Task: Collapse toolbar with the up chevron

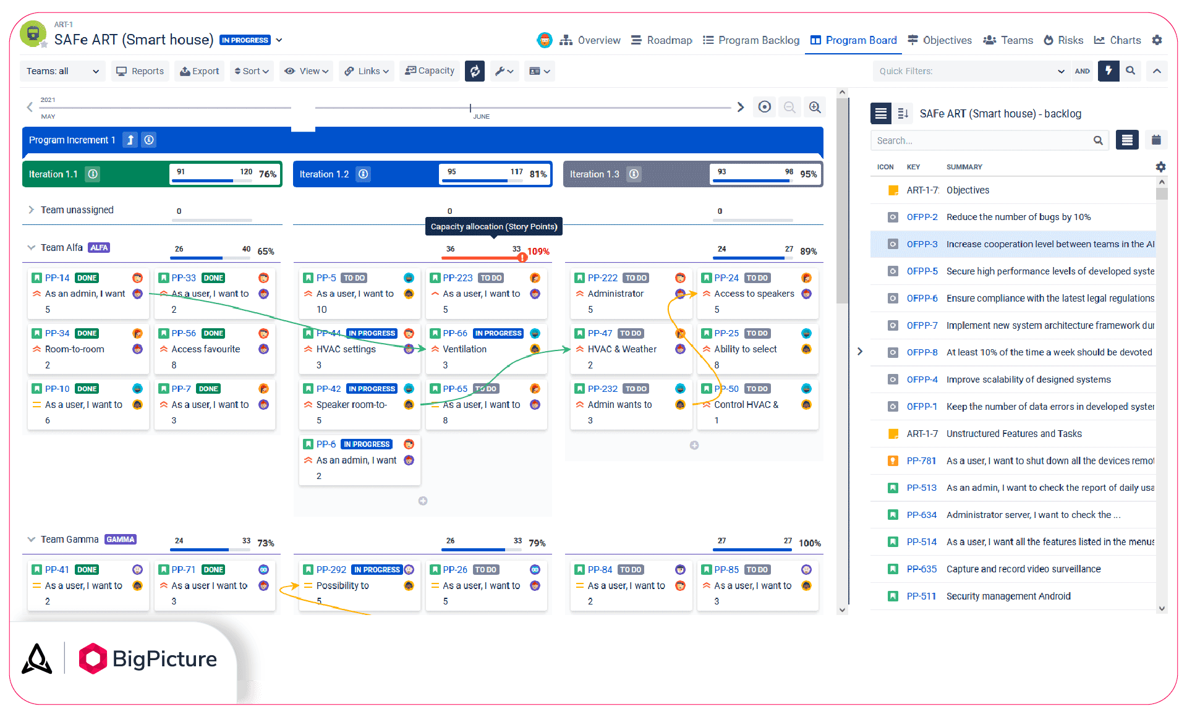Action: tap(1157, 71)
